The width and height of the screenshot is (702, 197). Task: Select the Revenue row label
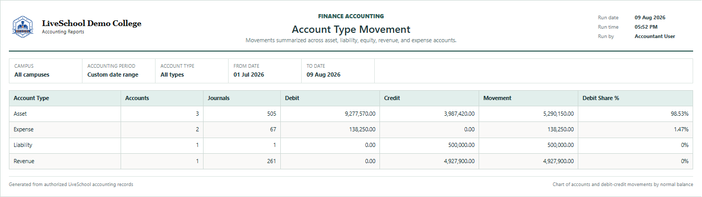(24, 162)
